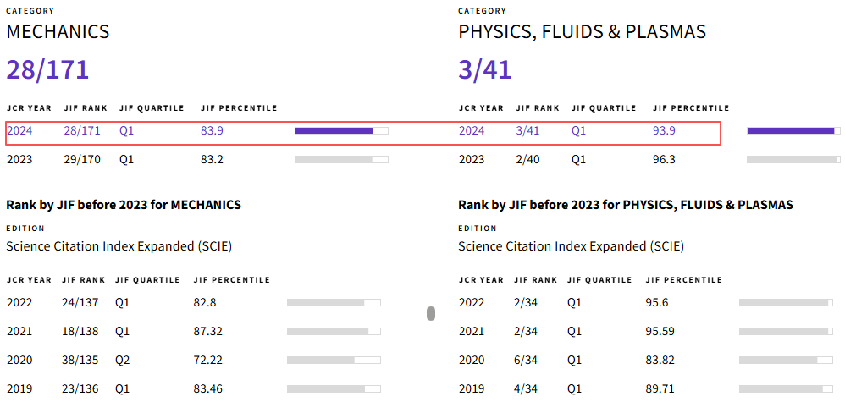
Task: Click the Science Citation Index Expanded edition under Mechanics
Action: click(119, 246)
